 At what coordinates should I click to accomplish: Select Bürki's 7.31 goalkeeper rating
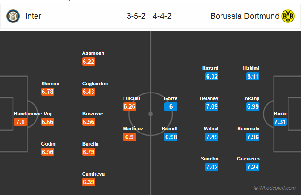coord(280,122)
